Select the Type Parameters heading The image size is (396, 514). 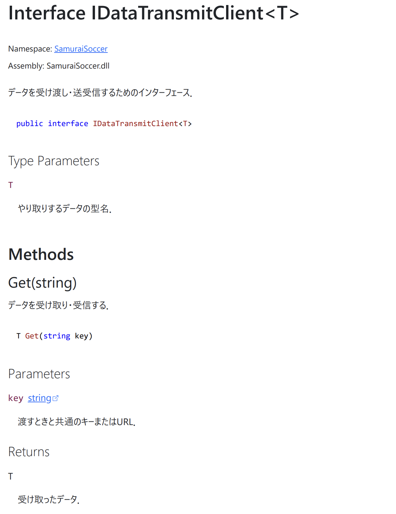54,161
